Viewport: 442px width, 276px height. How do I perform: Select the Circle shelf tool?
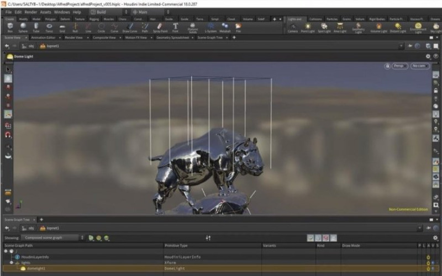click(101, 28)
